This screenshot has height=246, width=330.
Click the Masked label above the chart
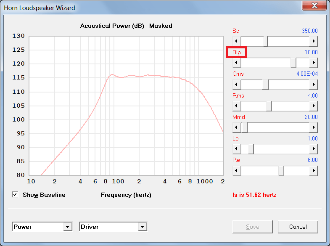[x=161, y=26]
